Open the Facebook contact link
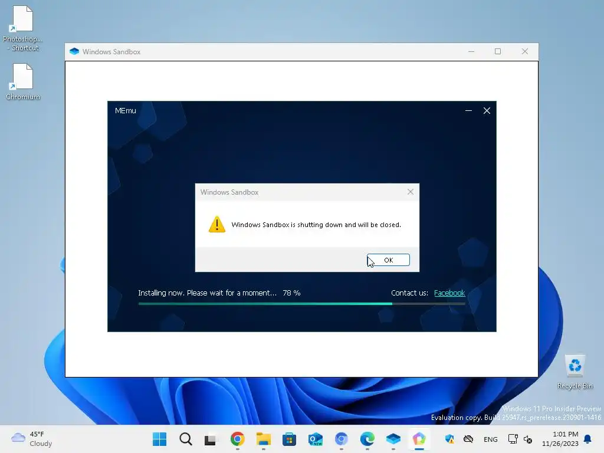 [x=449, y=293]
